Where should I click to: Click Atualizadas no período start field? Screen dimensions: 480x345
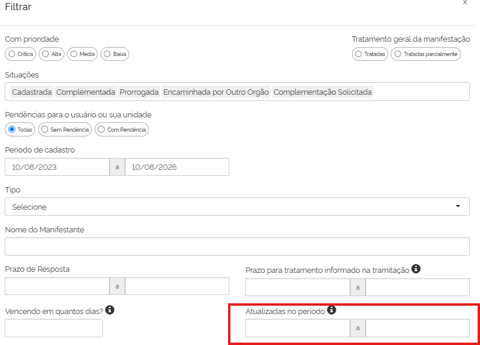(298, 328)
